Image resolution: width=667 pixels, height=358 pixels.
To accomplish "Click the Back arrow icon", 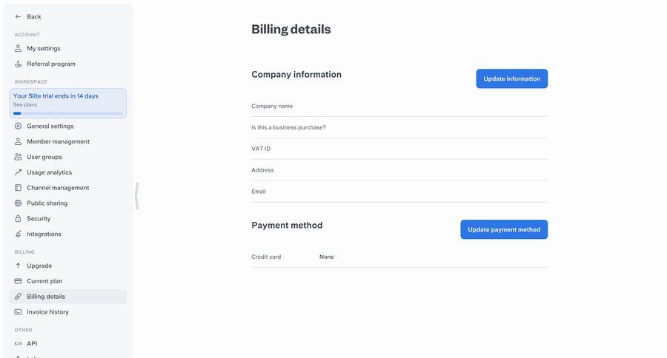I will point(19,16).
